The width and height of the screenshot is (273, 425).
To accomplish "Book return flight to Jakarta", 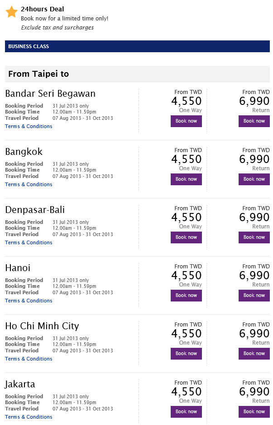I will 254,412.
